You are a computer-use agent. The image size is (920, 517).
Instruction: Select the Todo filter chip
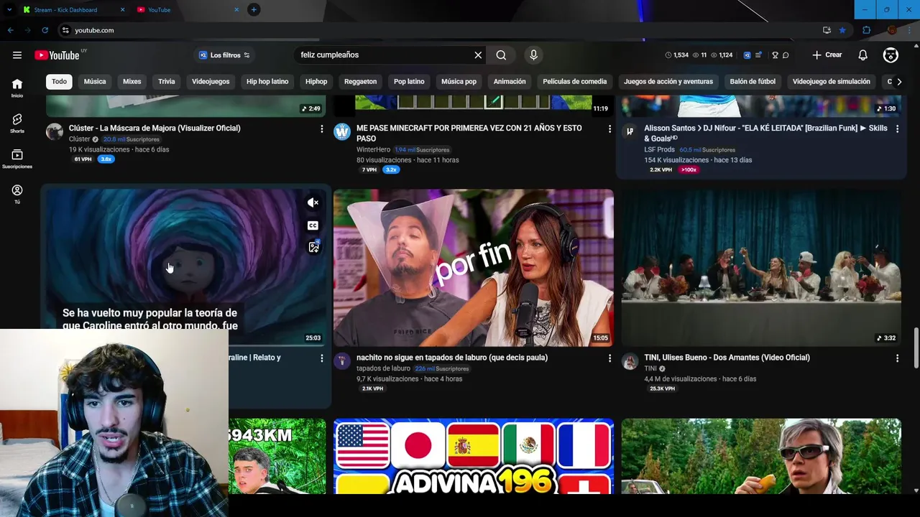point(59,81)
